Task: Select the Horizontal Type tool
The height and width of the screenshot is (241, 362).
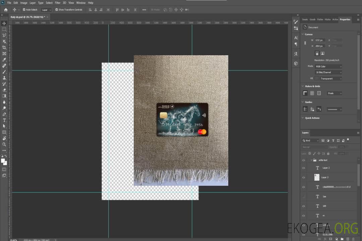Action: pos(4,120)
